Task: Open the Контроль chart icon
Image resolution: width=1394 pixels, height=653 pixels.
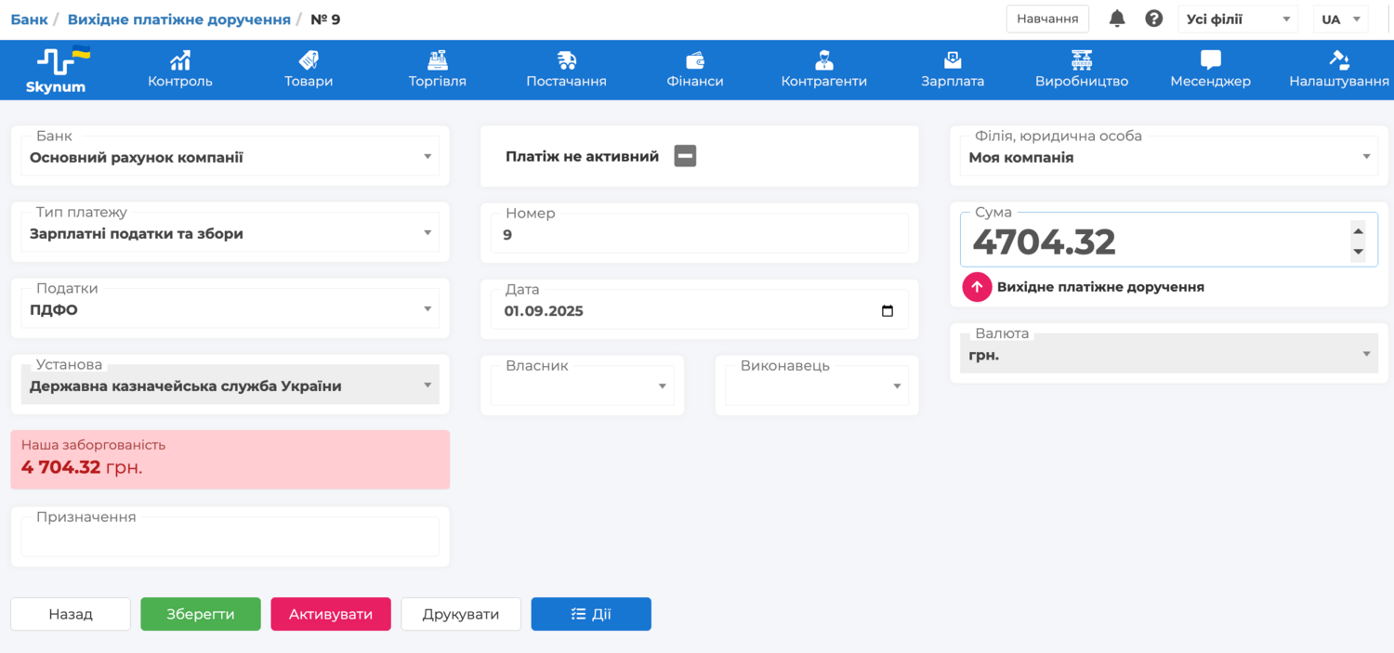Action: pos(179,61)
